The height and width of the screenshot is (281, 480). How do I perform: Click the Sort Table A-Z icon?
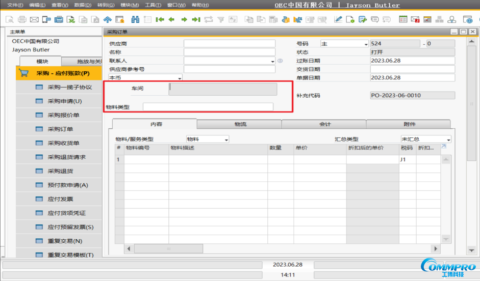tap(233, 19)
